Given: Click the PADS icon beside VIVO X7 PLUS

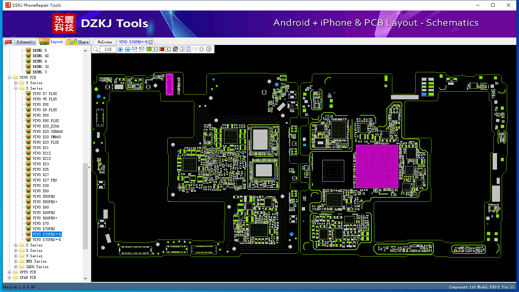Looking at the screenshot, I should (x=28, y=94).
